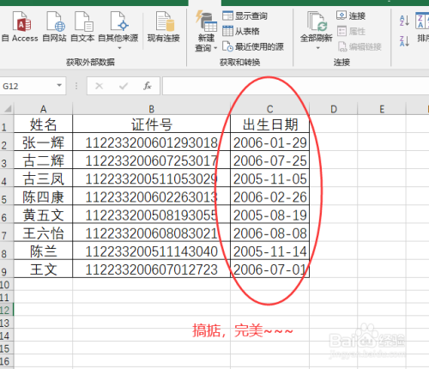
Task: Click the Name Box showing G12
Action: (28, 86)
